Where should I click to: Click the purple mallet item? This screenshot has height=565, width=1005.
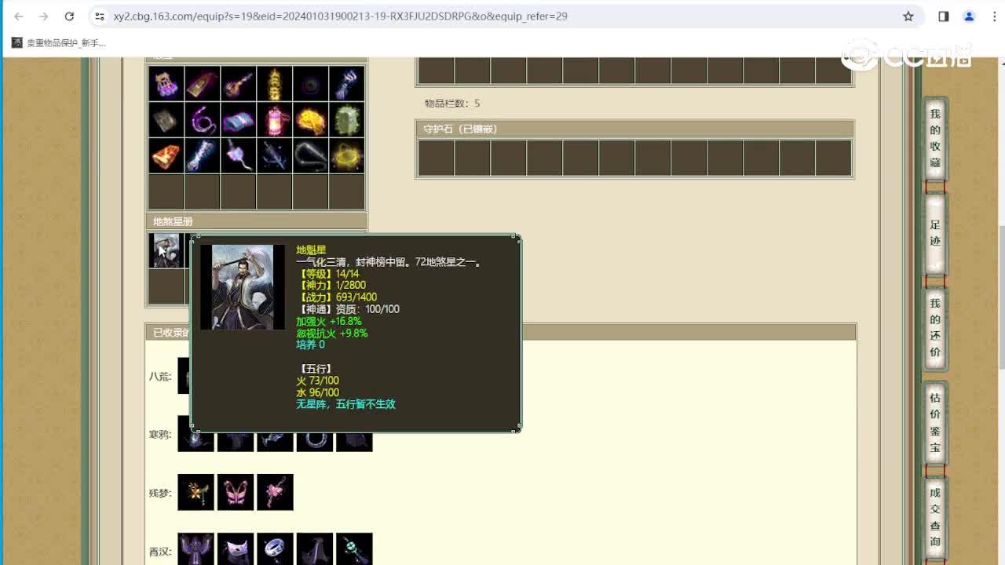(238, 155)
